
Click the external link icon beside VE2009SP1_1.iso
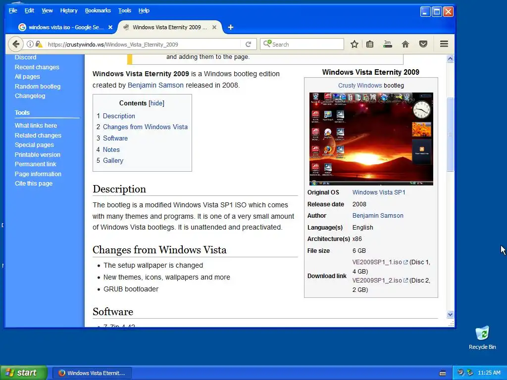[x=406, y=262]
